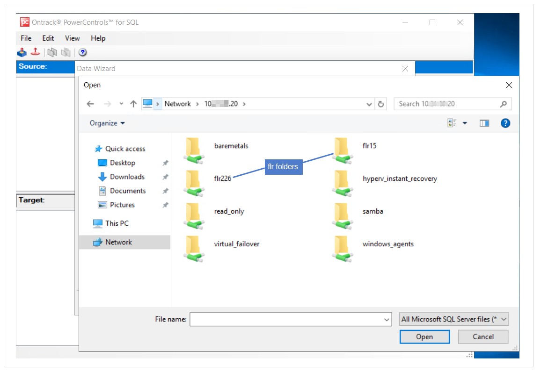The height and width of the screenshot is (379, 548).
Task: Select the read_only shared folder icon
Action: pos(194,216)
